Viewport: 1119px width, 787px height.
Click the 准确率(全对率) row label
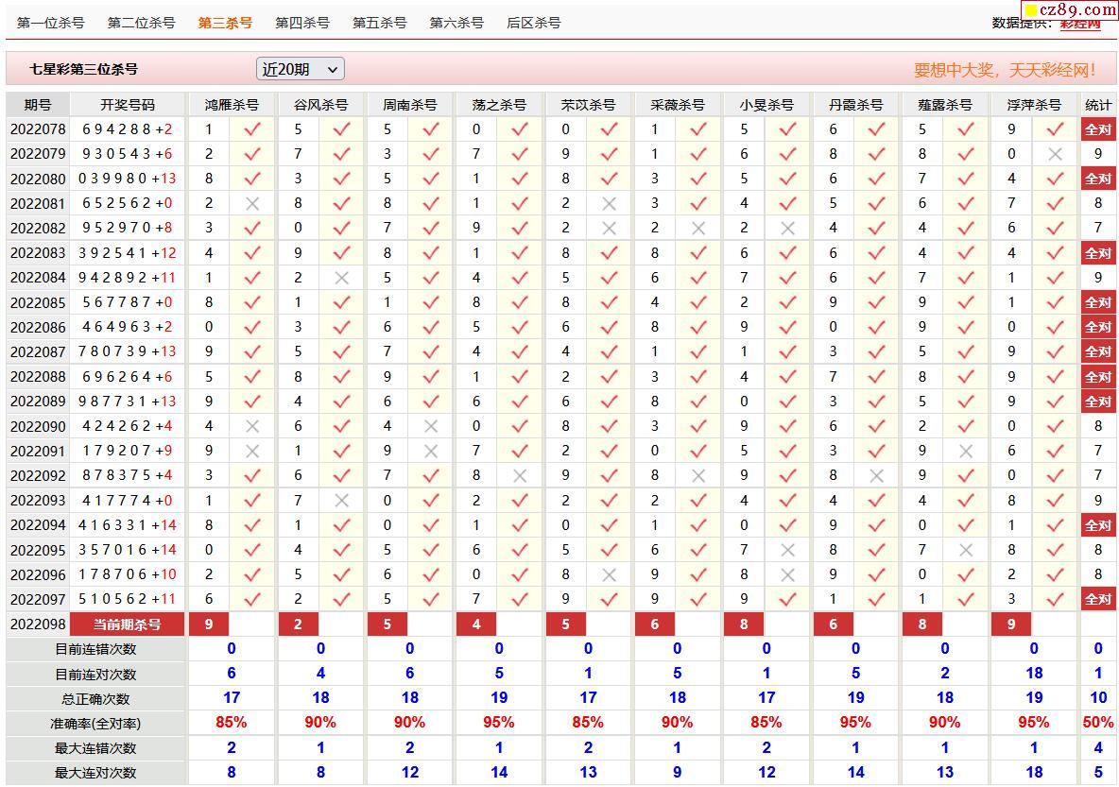[95, 724]
